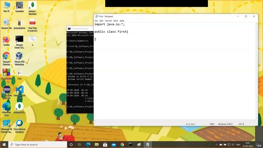
Task: Select Cisco Webex Meetings desktop icon
Action: click(19, 126)
